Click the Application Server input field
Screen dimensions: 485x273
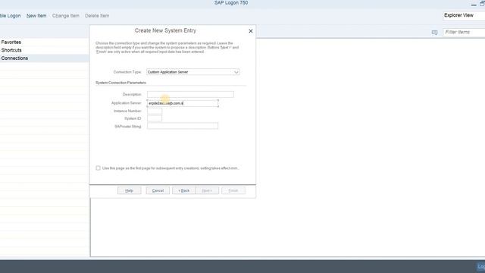coord(183,103)
